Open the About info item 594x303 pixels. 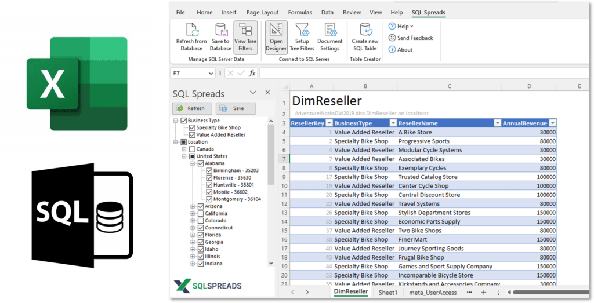(x=400, y=50)
